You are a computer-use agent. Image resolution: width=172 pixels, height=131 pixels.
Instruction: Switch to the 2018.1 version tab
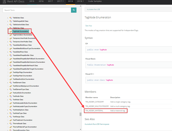coord(80,2)
